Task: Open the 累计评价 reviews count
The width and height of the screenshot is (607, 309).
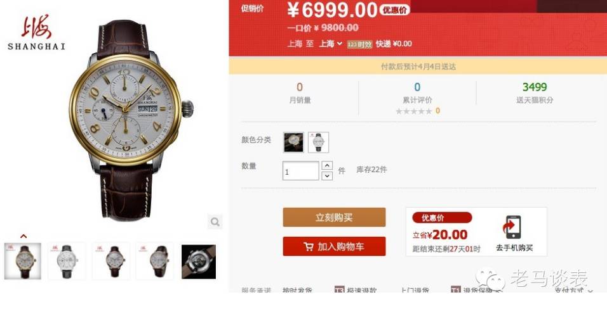Action: [417, 87]
